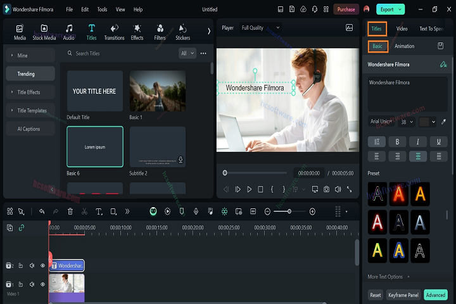Select the Basic 1 title thumbnail
Screen dimensions: 456x304
click(157, 91)
